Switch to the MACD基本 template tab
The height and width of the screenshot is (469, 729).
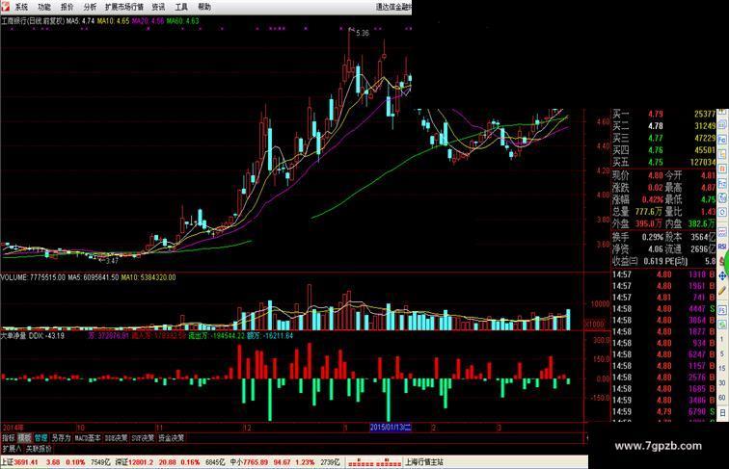click(88, 438)
